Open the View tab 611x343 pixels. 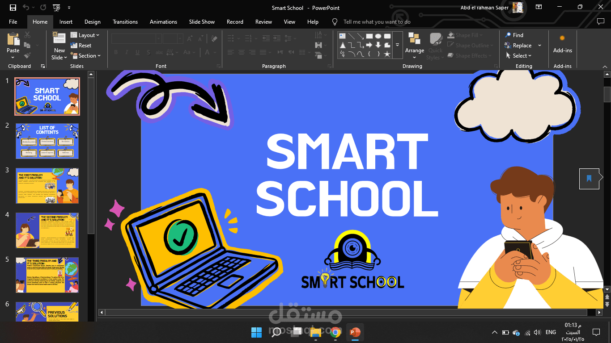tap(289, 21)
